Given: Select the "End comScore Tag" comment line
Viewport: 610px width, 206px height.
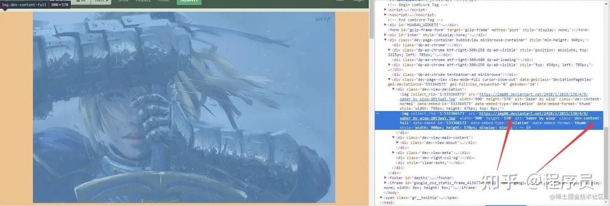Looking at the screenshot, I should [416, 20].
